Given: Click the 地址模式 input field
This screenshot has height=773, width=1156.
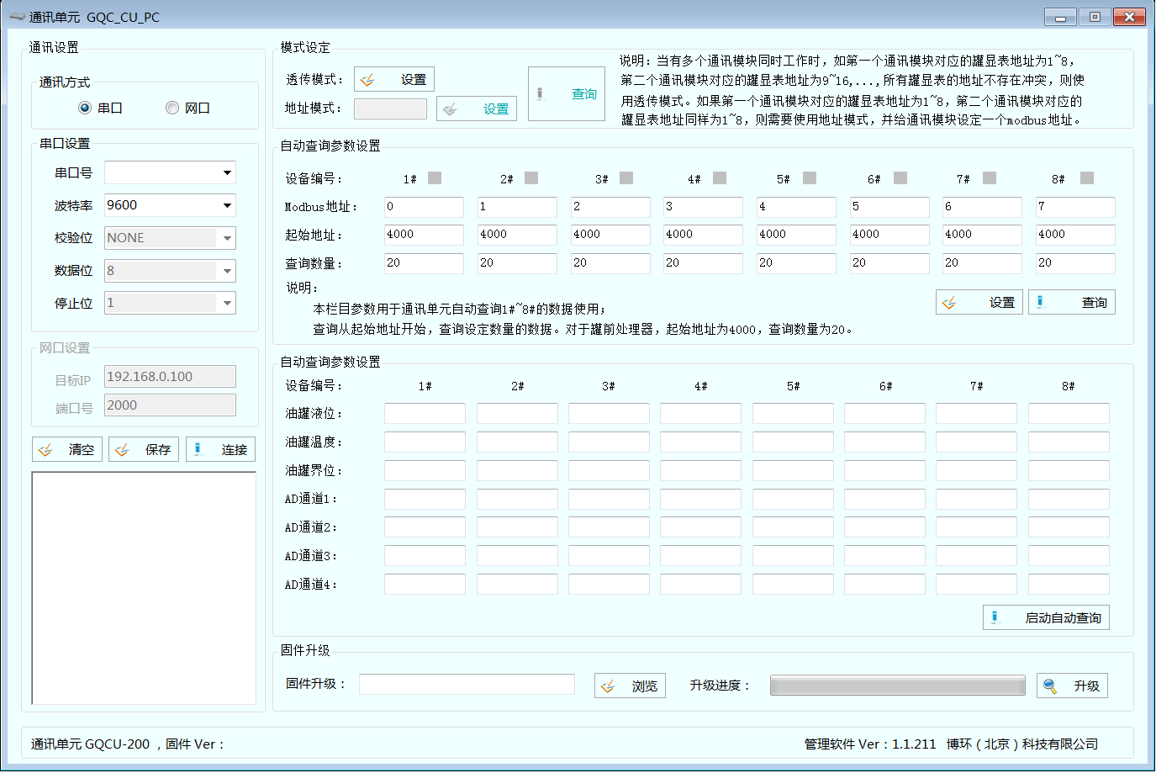Looking at the screenshot, I should click(390, 109).
